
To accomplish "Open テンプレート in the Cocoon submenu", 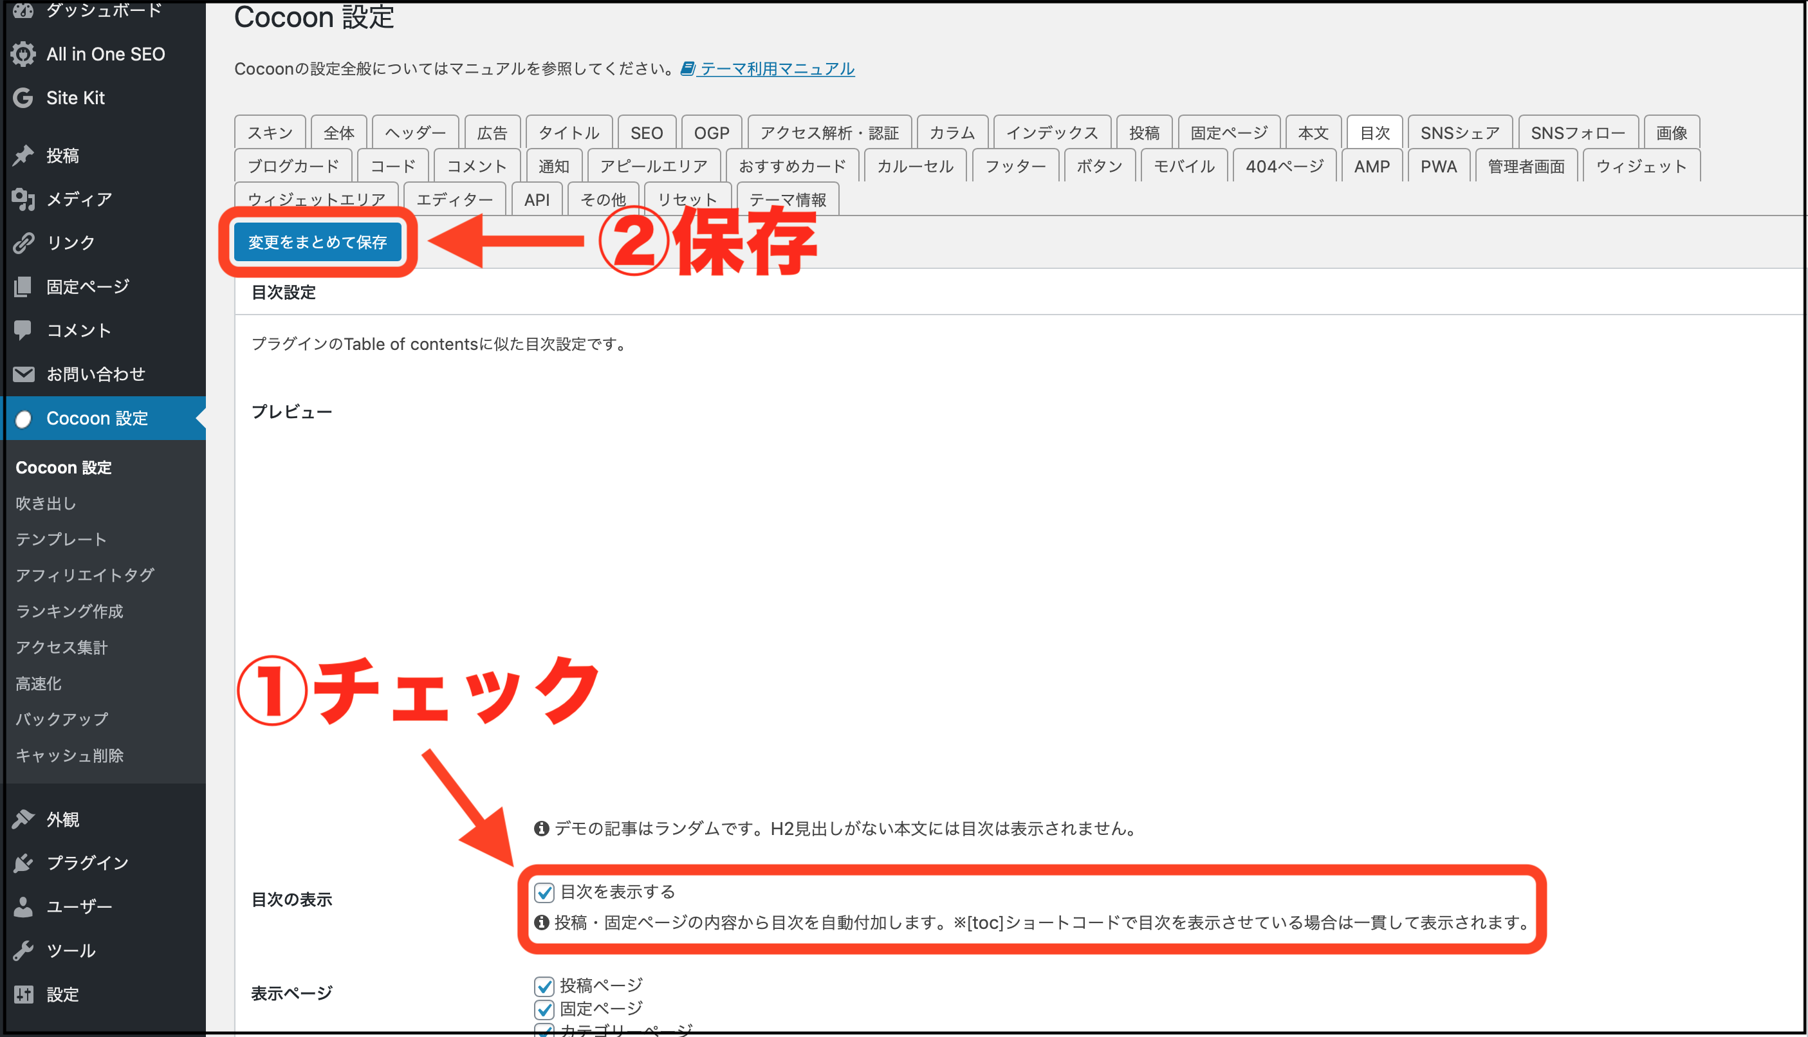I will point(61,539).
